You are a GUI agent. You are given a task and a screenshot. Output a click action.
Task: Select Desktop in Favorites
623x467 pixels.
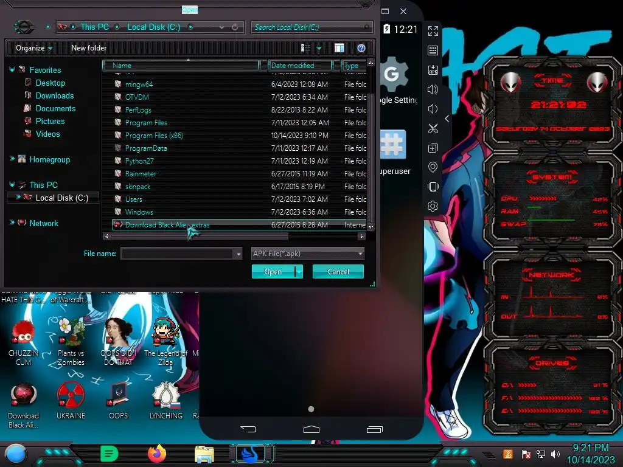click(50, 83)
